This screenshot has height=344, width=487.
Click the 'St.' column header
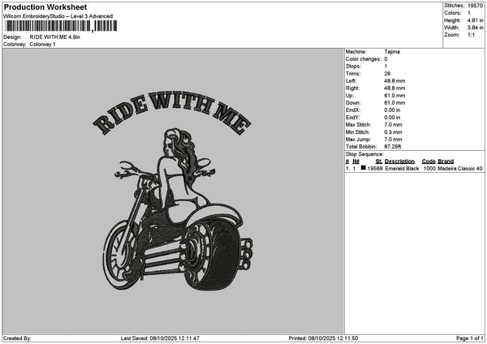click(x=378, y=161)
